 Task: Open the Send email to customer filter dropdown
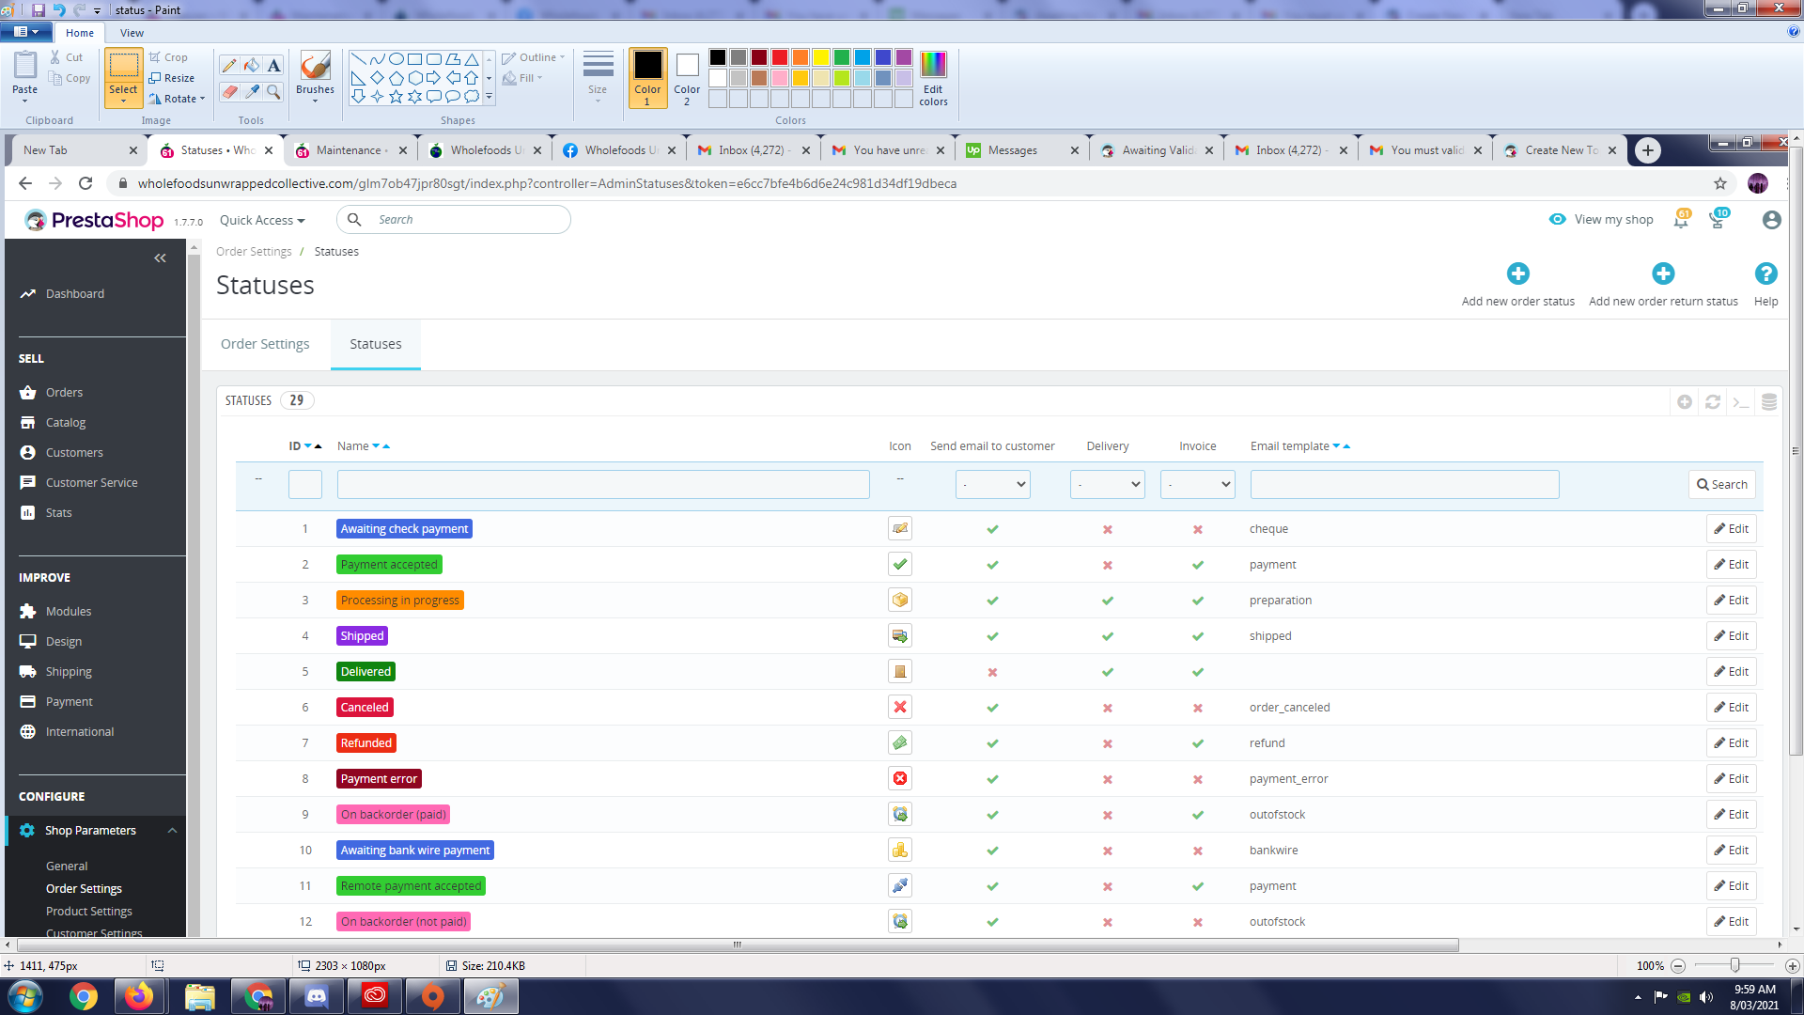coord(992,485)
